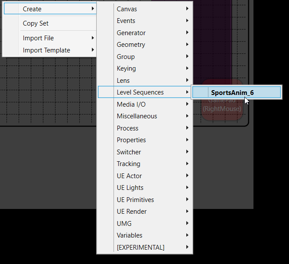This screenshot has height=264, width=289.
Task: Open the Properties submenu
Action: [131, 140]
